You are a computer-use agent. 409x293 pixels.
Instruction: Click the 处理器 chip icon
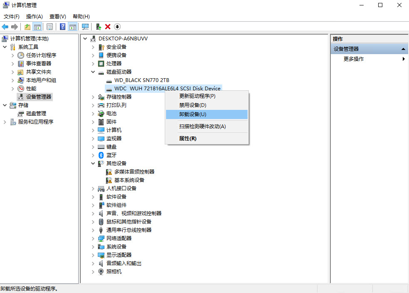click(101, 64)
